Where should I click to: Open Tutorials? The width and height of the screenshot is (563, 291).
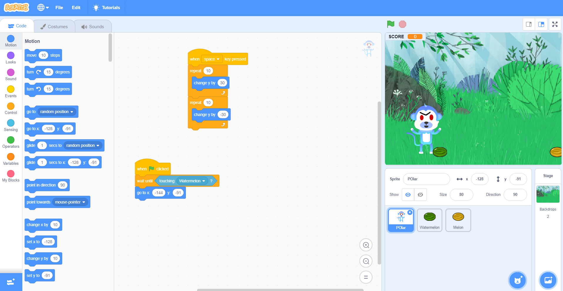pos(106,8)
